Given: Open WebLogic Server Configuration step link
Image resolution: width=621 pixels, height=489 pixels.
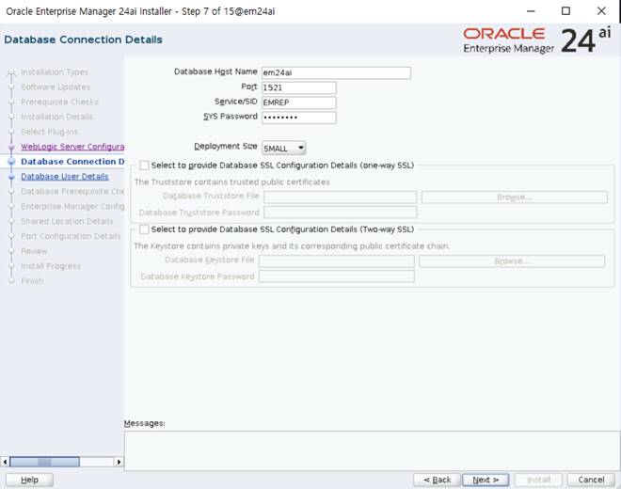Looking at the screenshot, I should [72, 147].
